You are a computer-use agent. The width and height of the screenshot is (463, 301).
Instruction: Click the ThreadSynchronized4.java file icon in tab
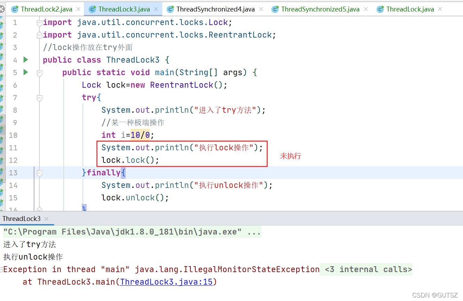pos(170,9)
